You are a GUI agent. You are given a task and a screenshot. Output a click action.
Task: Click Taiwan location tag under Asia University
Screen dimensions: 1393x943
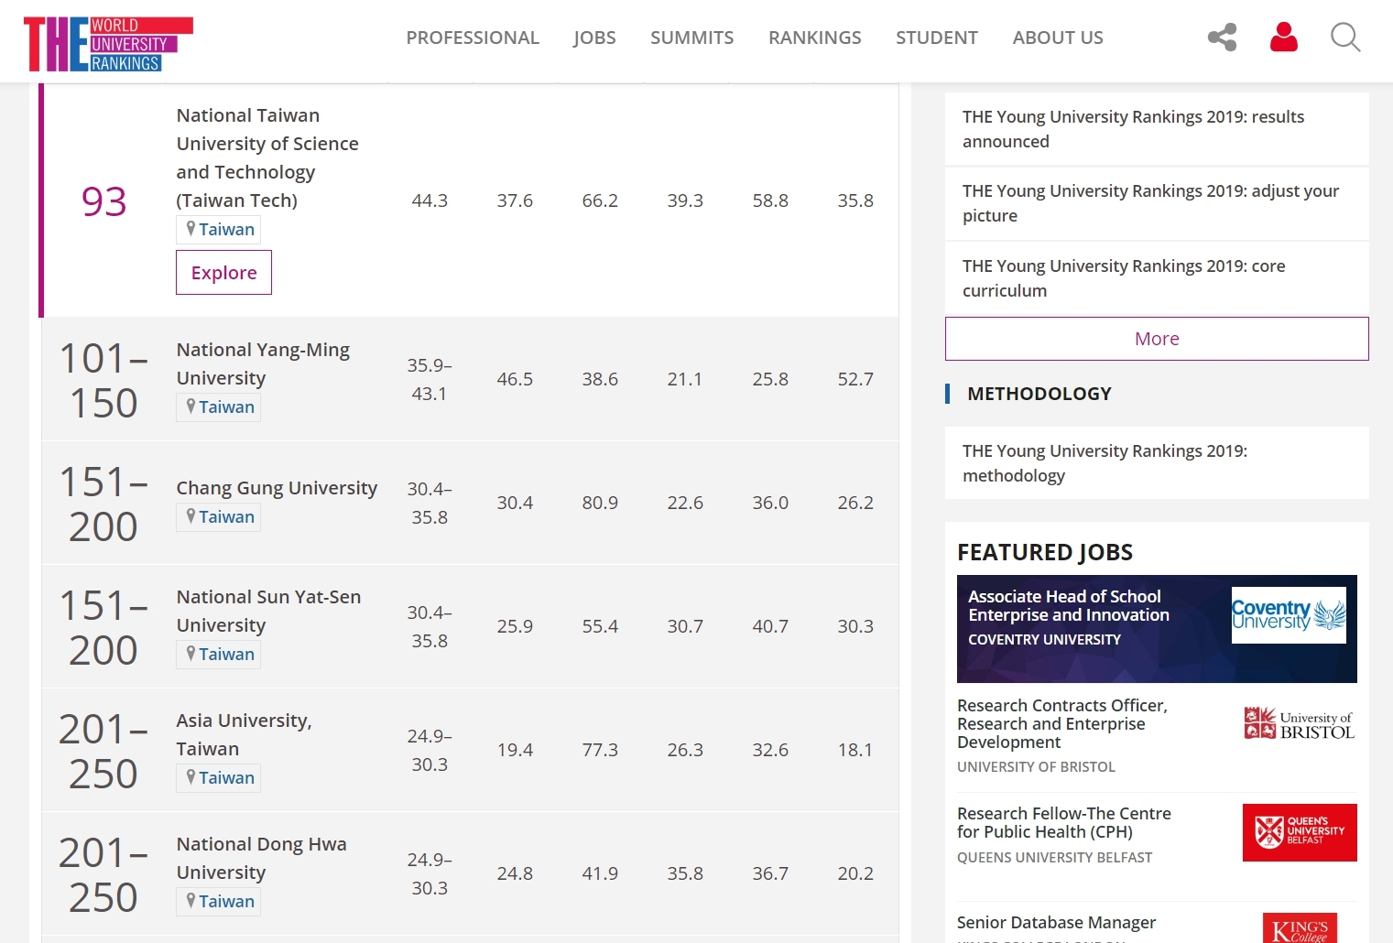[x=219, y=778]
